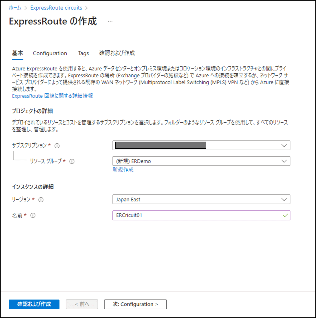Open the ホーム breadcrumb link
The image size is (316, 318).
(15, 8)
